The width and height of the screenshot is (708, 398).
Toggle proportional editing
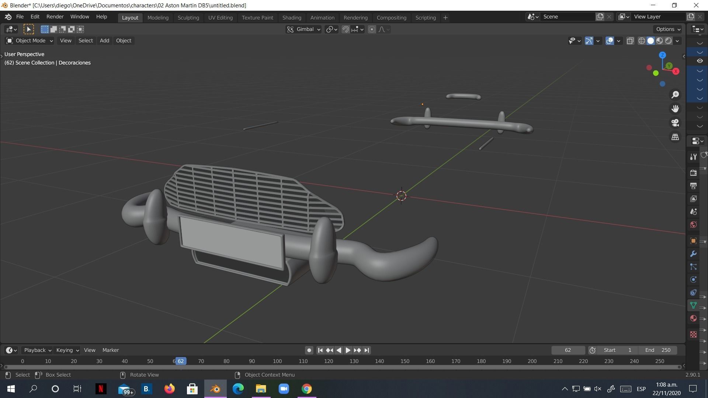click(372, 29)
